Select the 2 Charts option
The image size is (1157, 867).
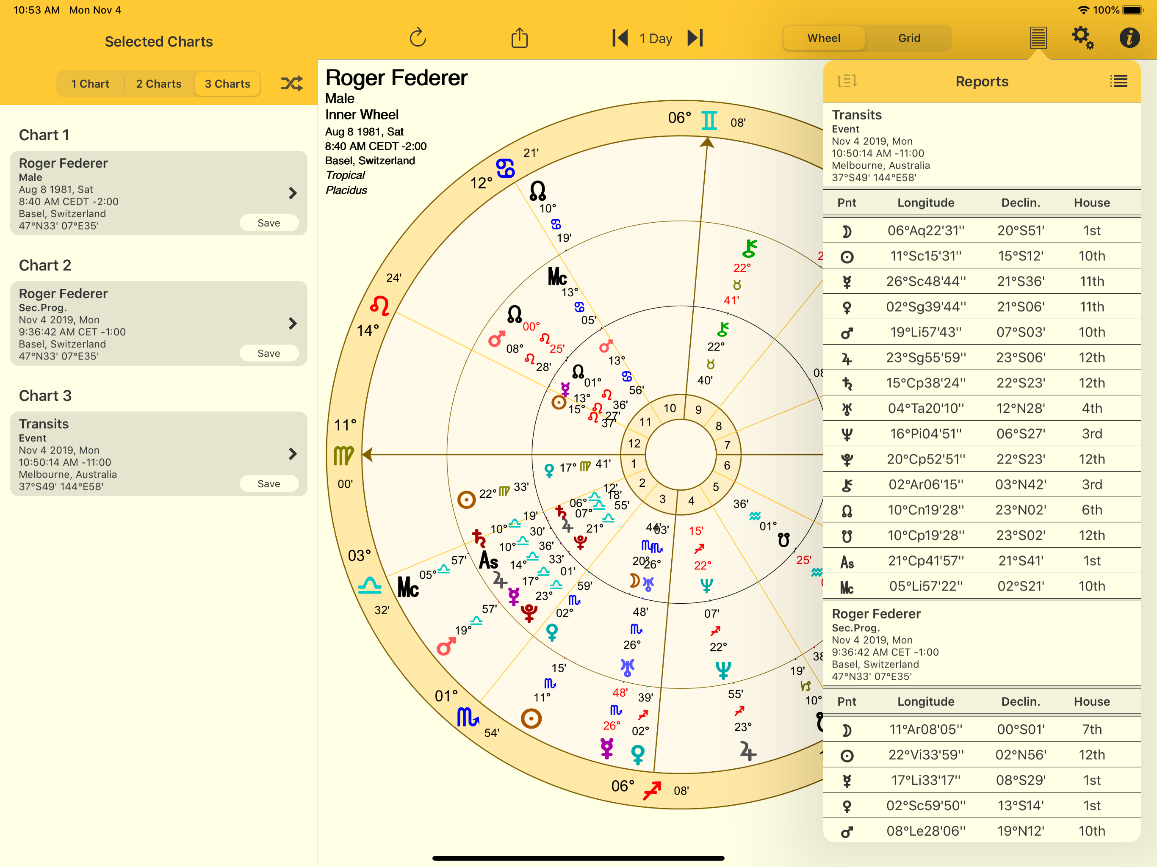pos(158,84)
